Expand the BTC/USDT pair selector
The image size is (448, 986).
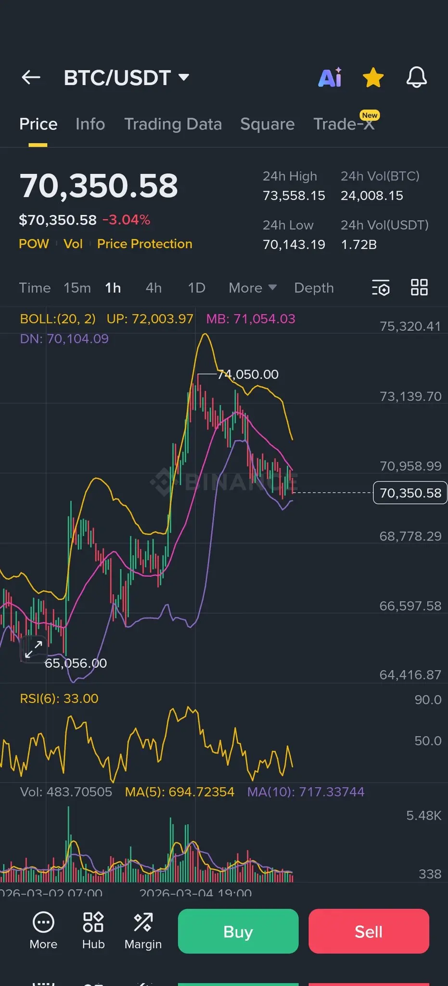point(127,78)
